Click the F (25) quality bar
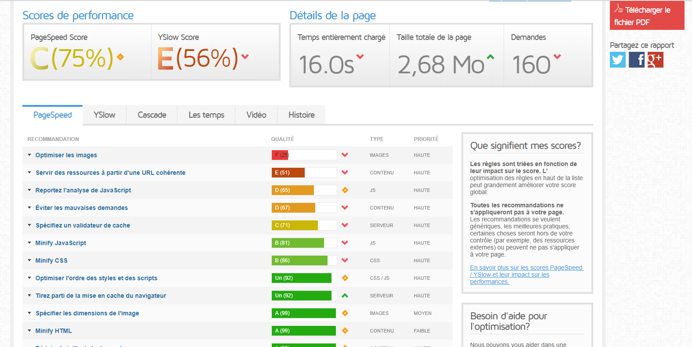The image size is (692, 347). 304,155
